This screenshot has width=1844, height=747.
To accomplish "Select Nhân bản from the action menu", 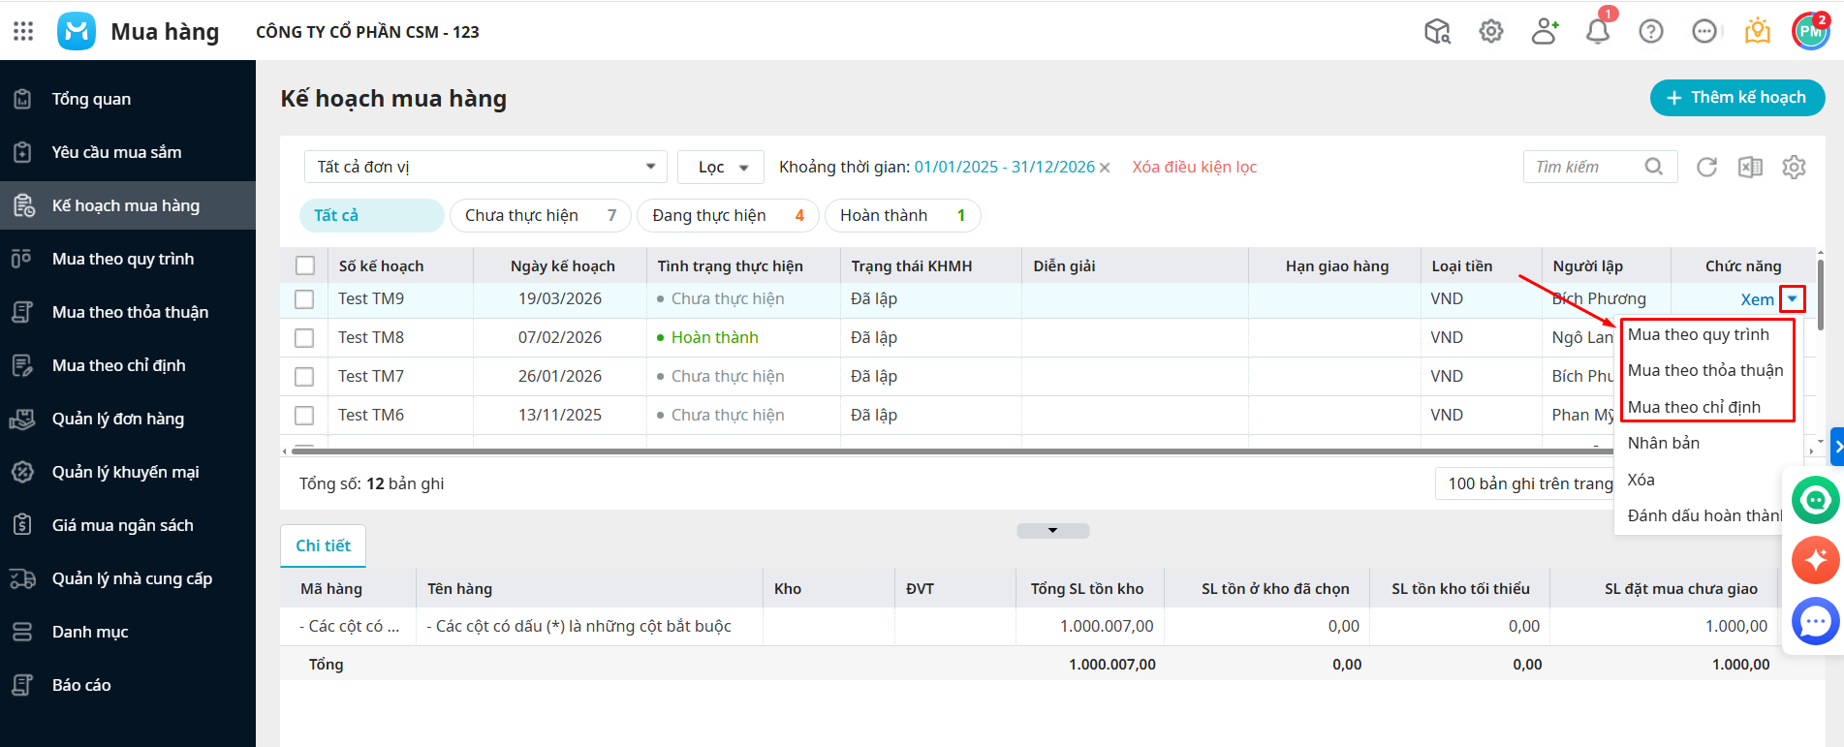I will tap(1664, 443).
